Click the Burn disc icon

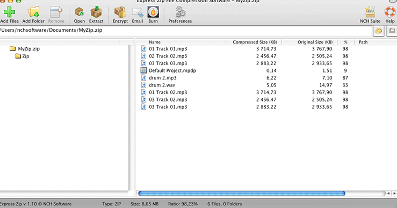click(153, 12)
